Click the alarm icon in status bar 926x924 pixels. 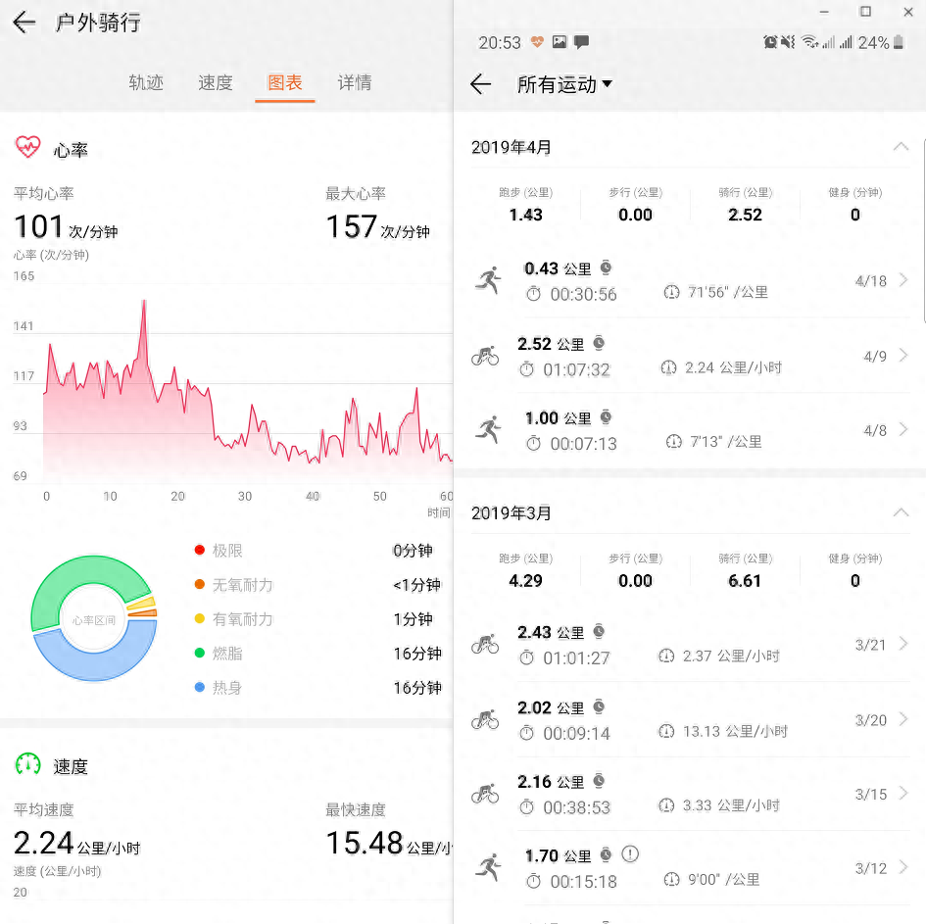pos(770,42)
